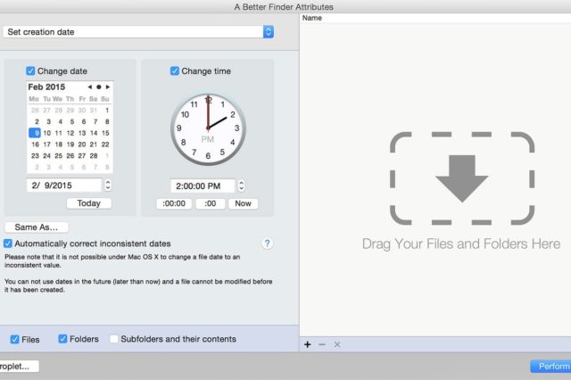Add files with the plus icon

click(307, 344)
